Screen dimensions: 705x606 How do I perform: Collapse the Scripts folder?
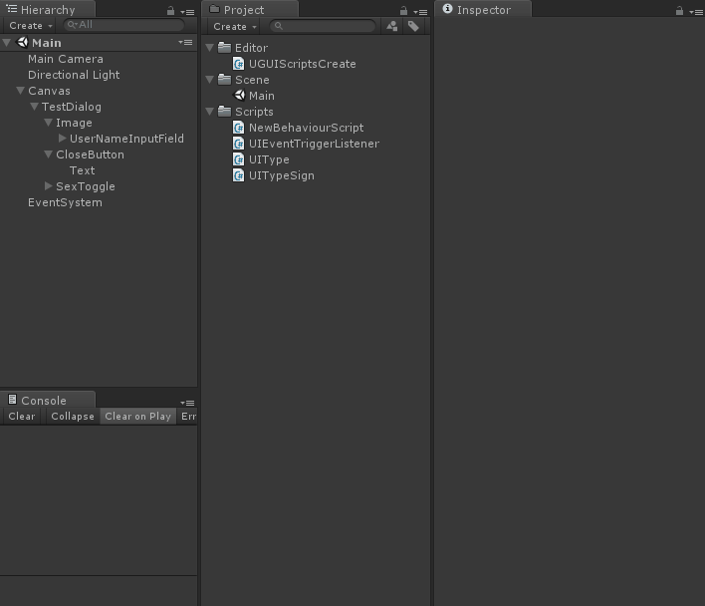pyautogui.click(x=209, y=111)
